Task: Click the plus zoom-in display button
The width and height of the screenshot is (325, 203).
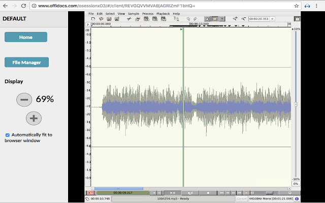Action: pyautogui.click(x=34, y=118)
